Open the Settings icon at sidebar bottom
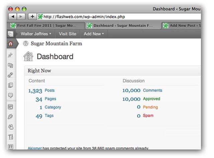214x158 pixels. point(11,147)
